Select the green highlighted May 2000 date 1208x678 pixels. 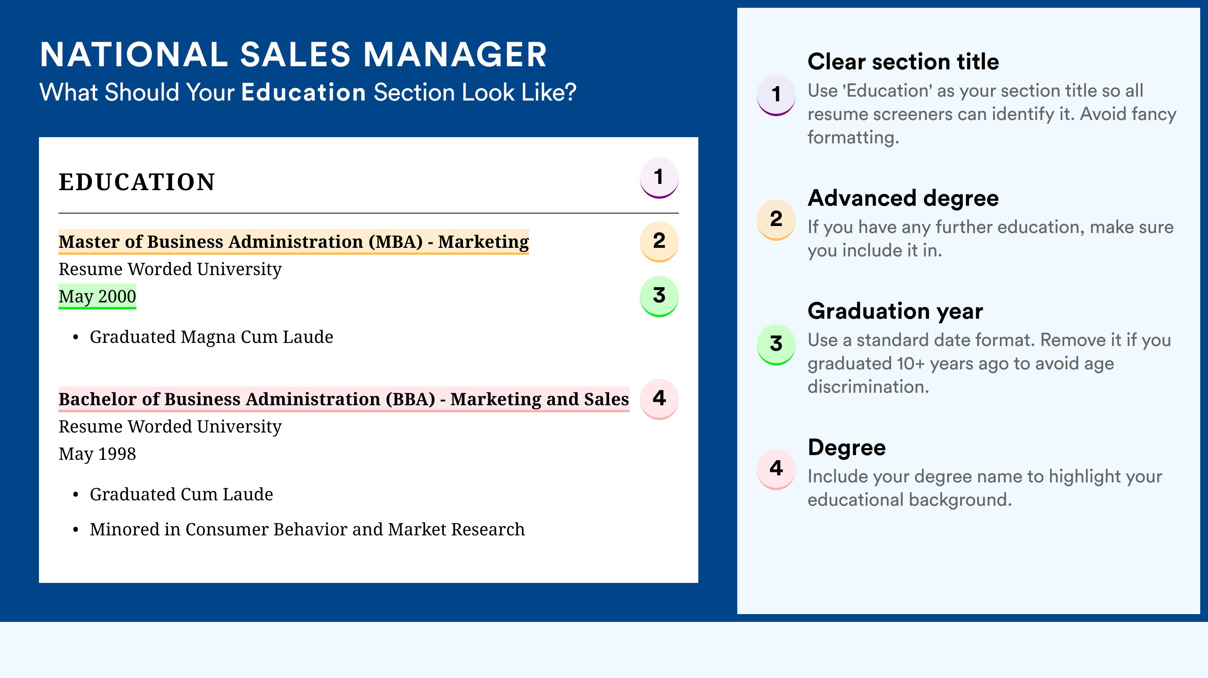[97, 296]
